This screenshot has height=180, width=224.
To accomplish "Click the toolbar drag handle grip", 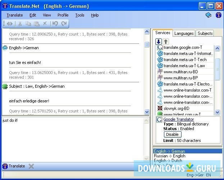I will (4, 24).
